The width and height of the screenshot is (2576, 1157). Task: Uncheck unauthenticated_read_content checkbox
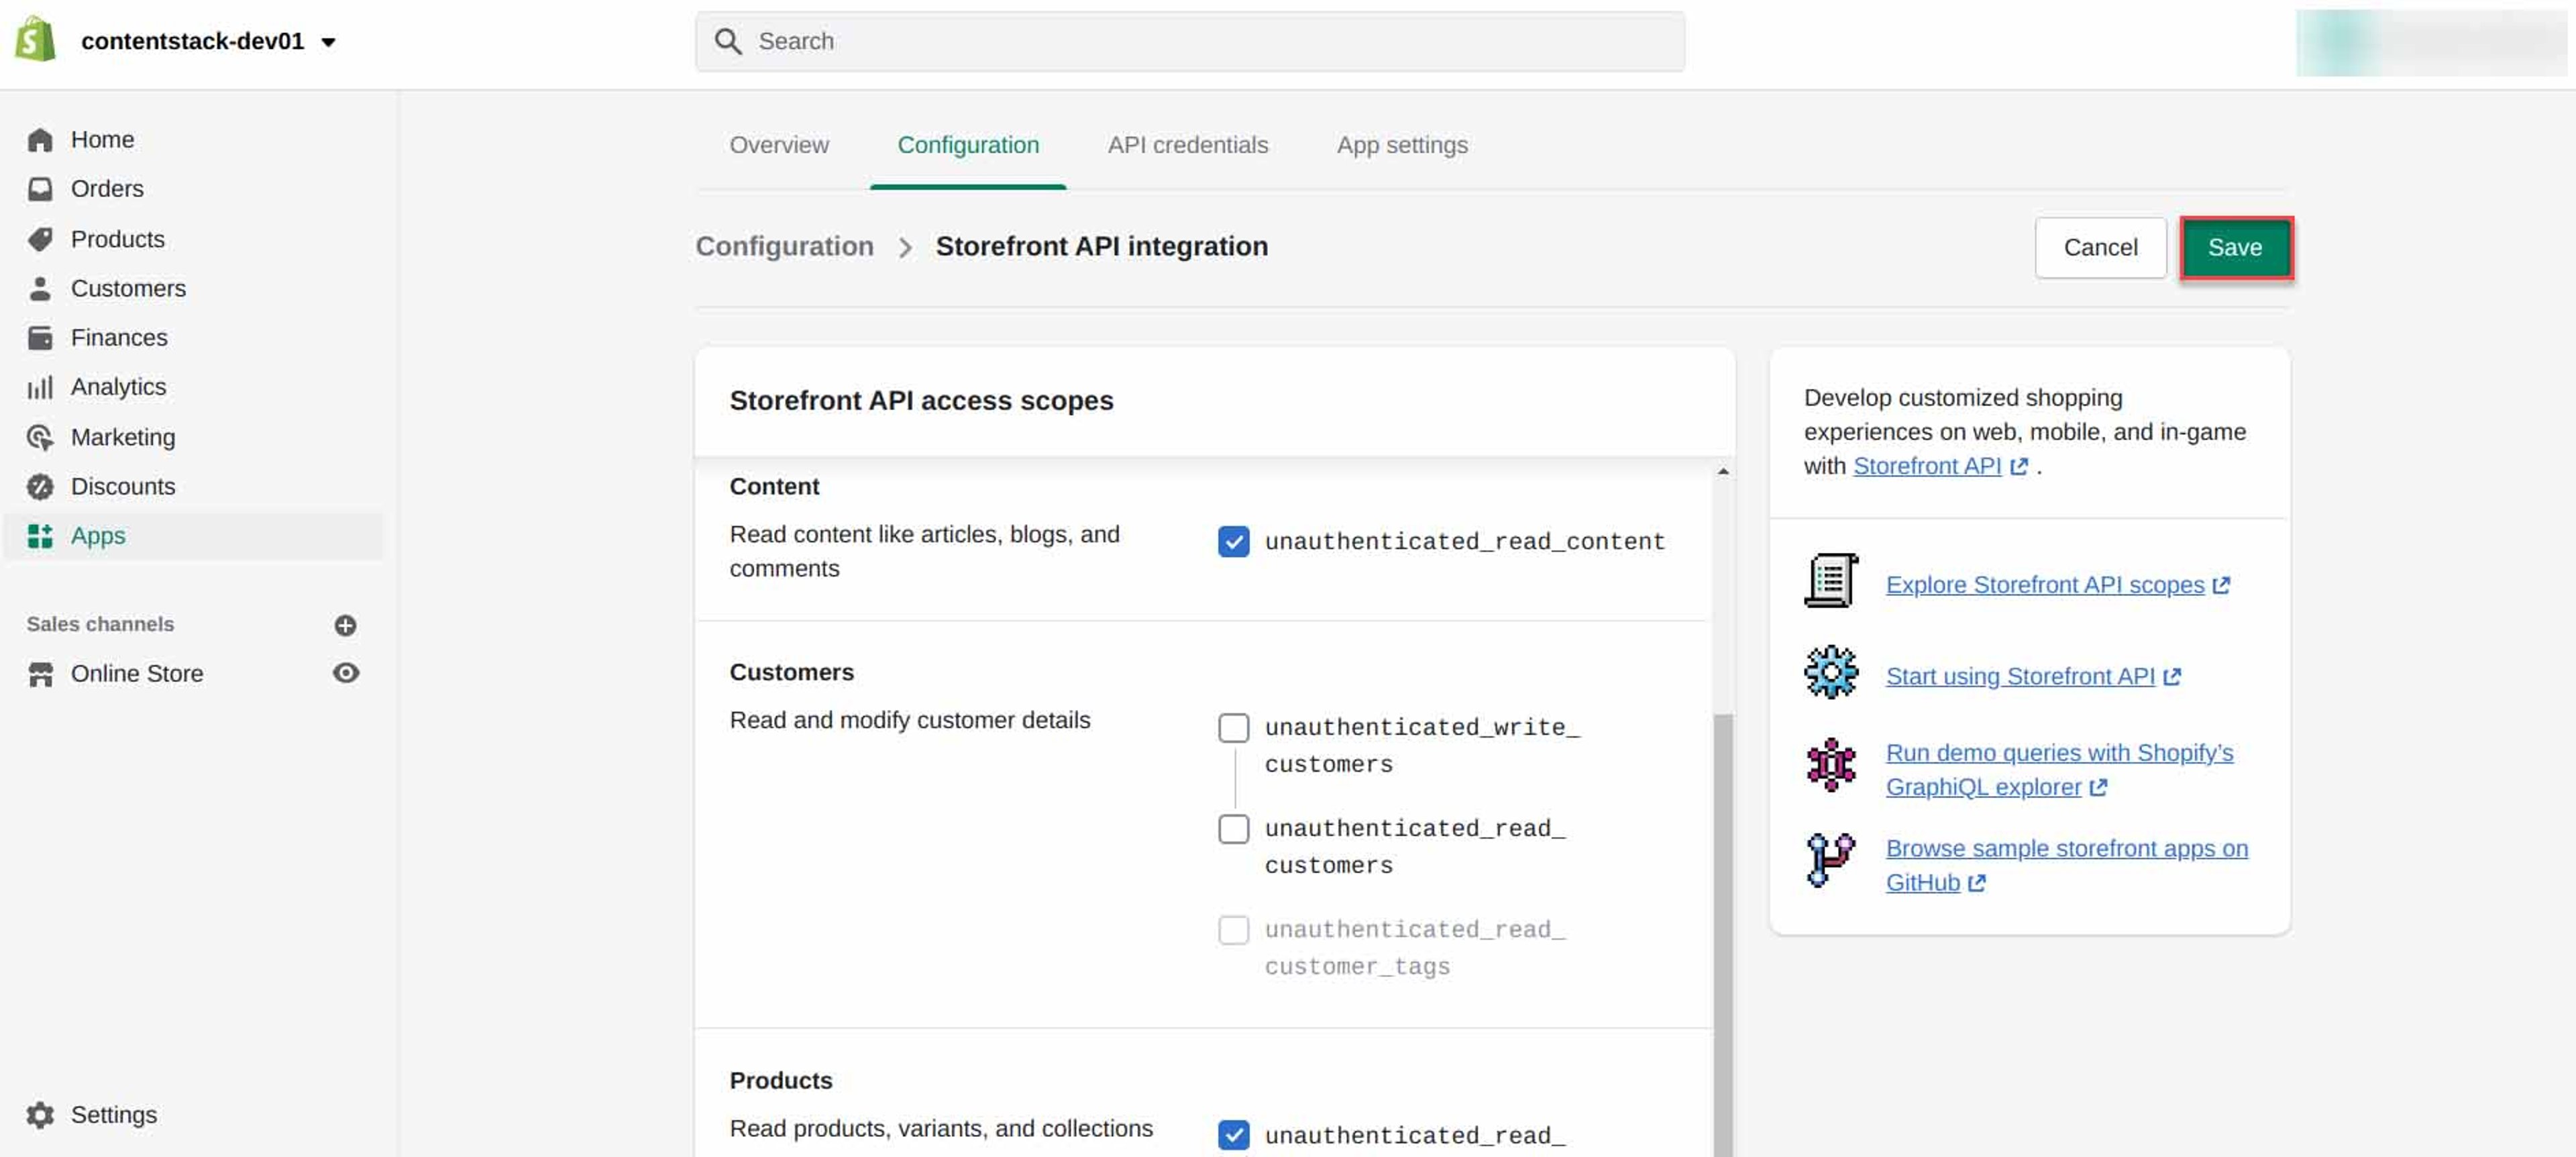tap(1233, 541)
